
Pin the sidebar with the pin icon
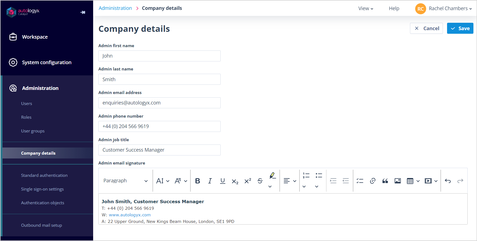click(83, 12)
